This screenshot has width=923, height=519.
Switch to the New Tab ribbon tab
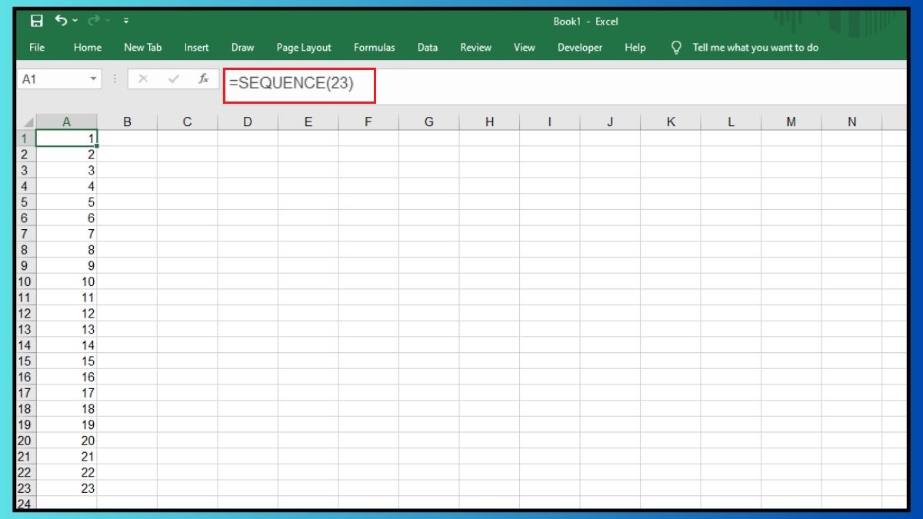point(143,47)
